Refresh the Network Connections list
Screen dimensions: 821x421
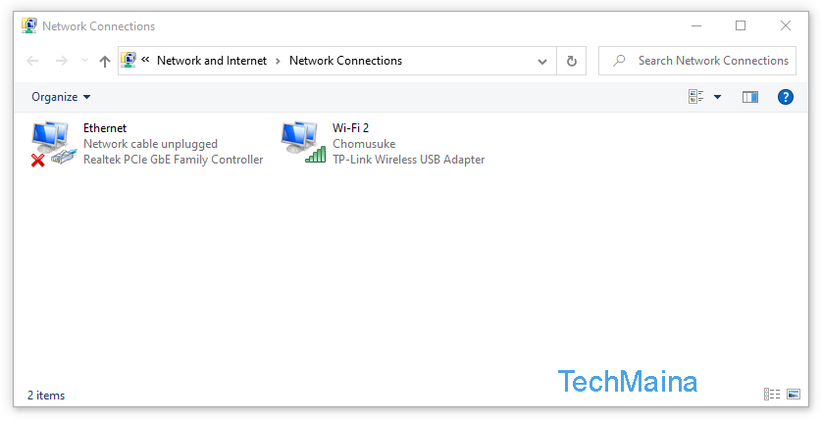pos(571,61)
